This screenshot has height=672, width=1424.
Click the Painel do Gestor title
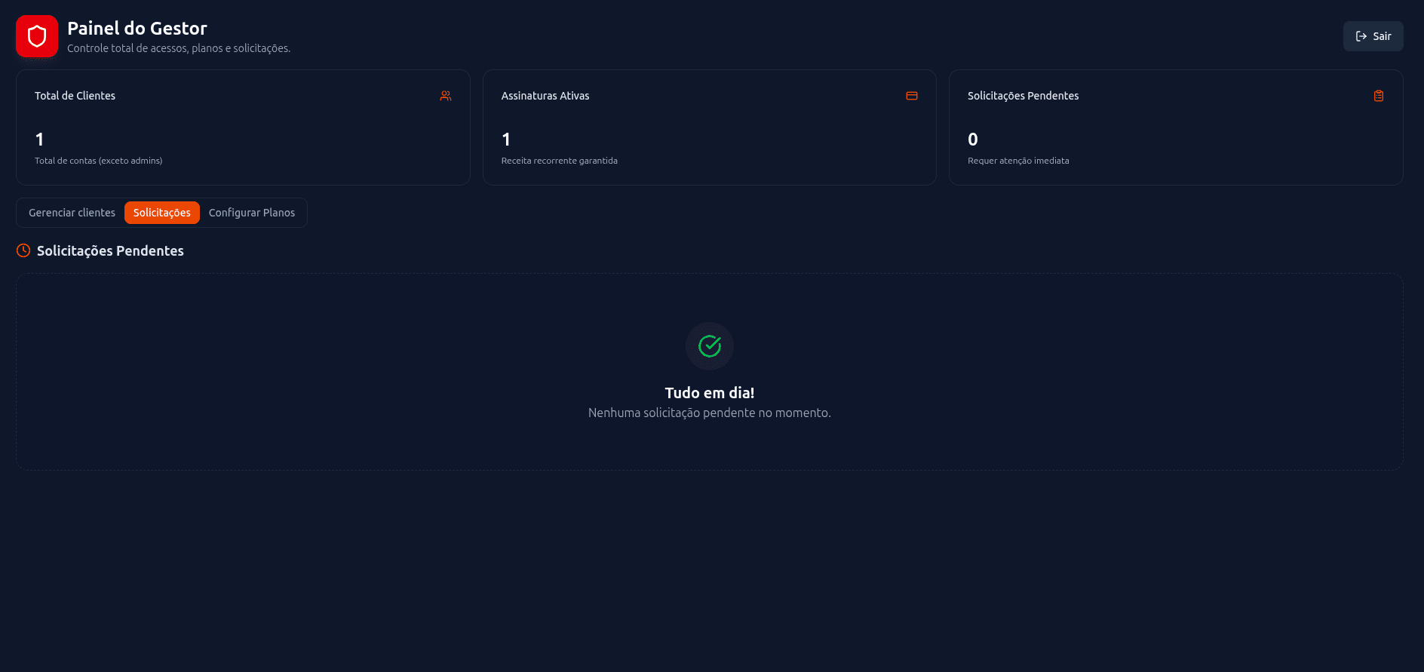[137, 29]
